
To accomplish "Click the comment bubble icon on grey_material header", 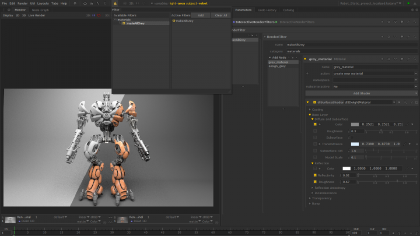I will pyautogui.click(x=403, y=59).
